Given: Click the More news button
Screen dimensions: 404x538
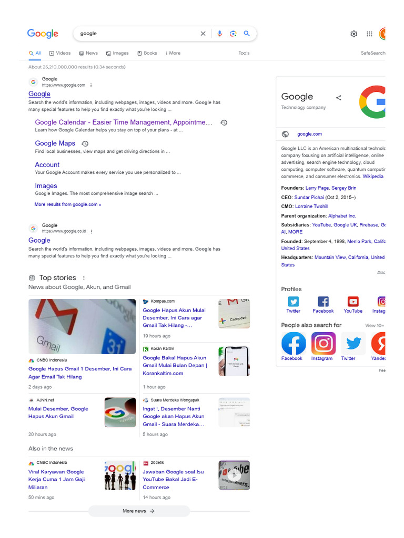Looking at the screenshot, I should (139, 511).
